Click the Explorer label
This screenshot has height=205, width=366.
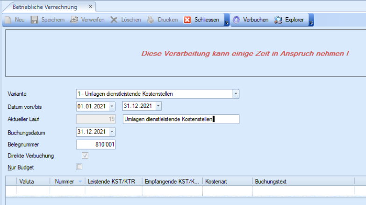pyautogui.click(x=294, y=20)
